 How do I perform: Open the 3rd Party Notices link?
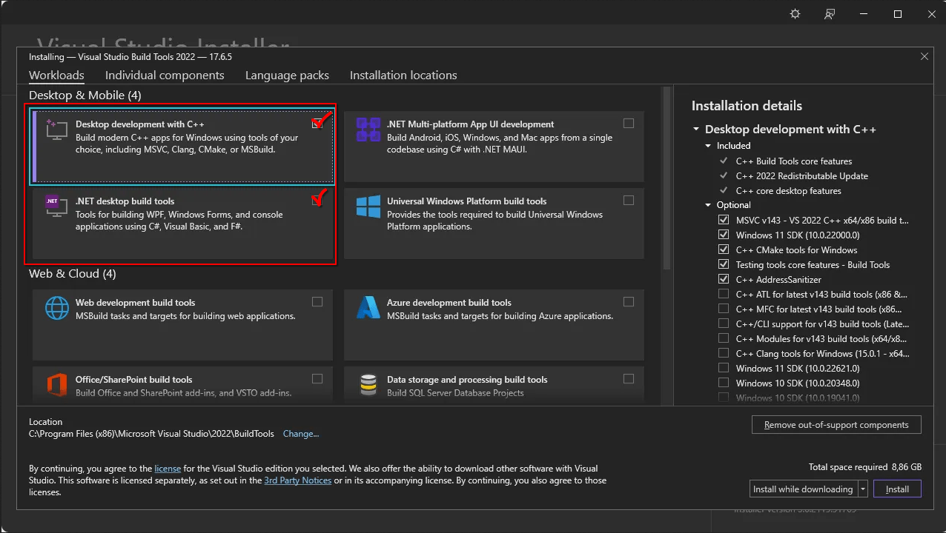(x=297, y=480)
